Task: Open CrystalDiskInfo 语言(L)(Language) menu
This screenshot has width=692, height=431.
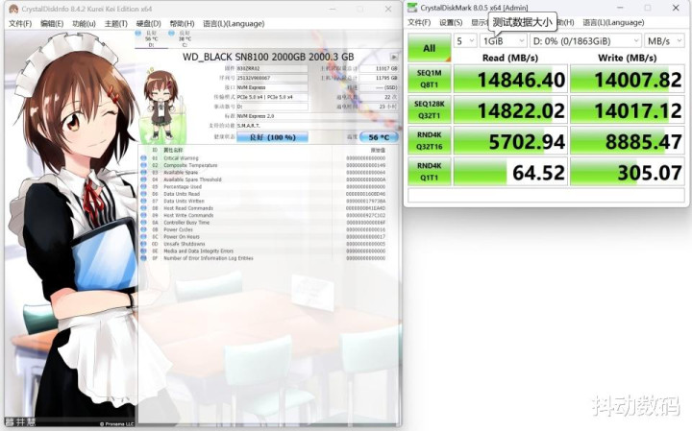Action: coord(234,23)
